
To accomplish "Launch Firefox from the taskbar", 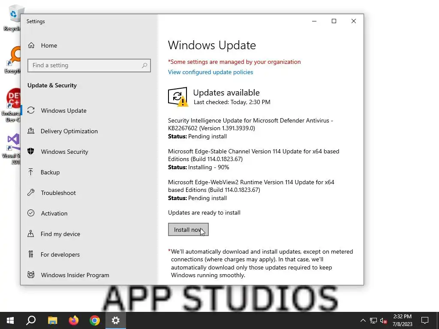I will (x=74, y=320).
